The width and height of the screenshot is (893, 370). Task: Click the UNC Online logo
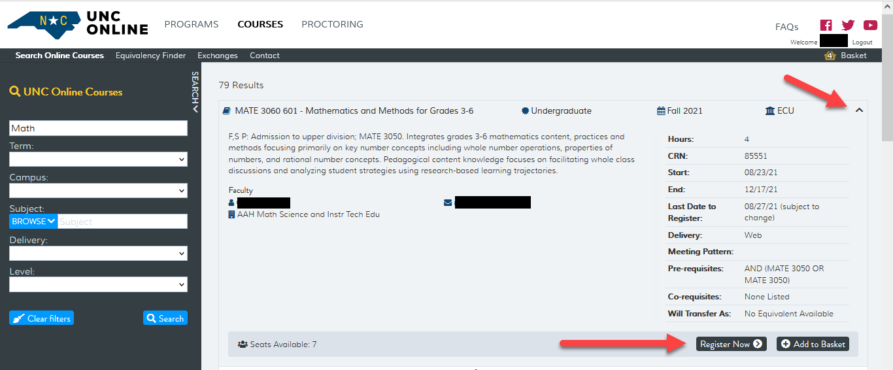point(78,24)
